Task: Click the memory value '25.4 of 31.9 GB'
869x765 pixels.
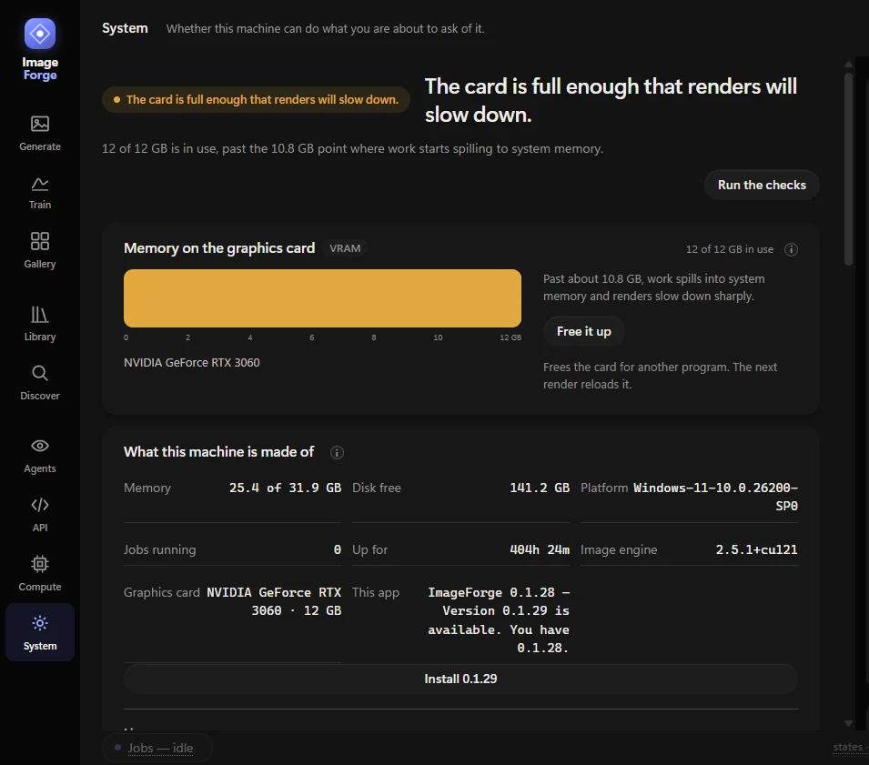Action: 285,488
